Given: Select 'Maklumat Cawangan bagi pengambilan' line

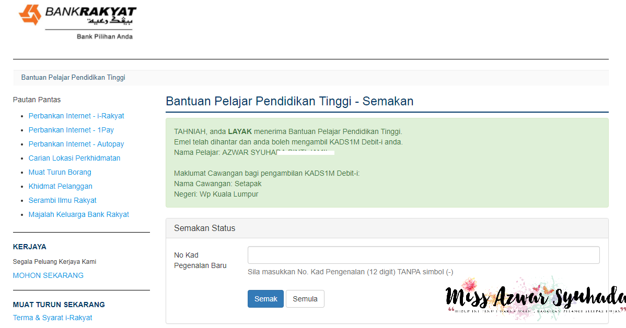Looking at the screenshot, I should coord(266,173).
